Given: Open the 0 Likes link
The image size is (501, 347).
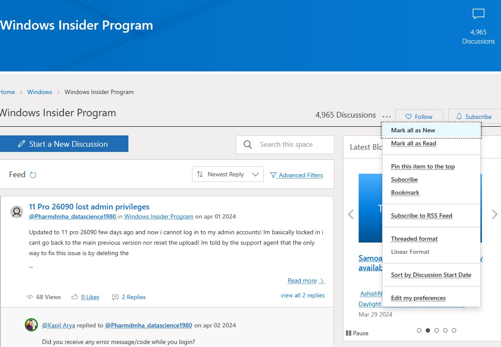Looking at the screenshot, I should coord(90,297).
